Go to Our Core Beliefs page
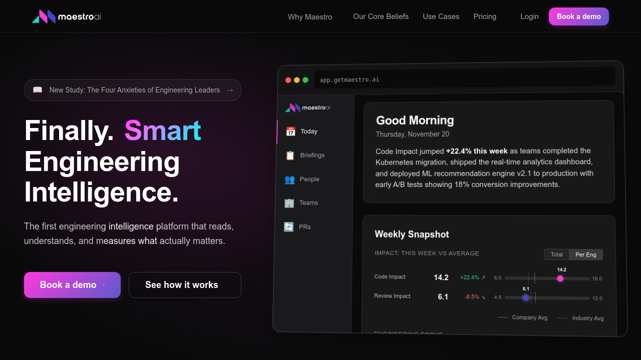641x360 pixels. 381,16
